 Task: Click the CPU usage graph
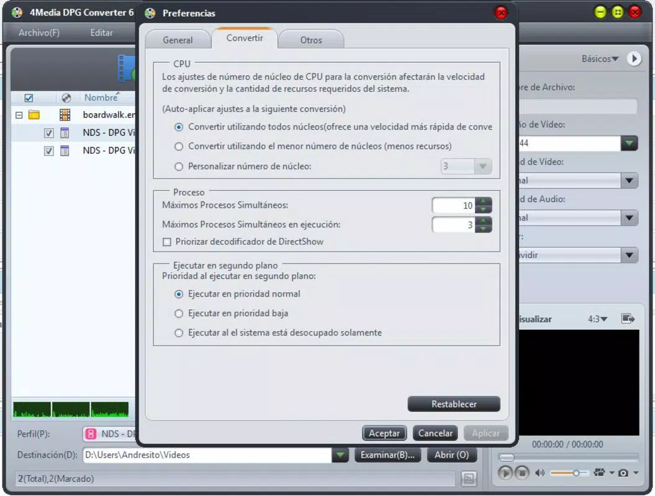71,410
